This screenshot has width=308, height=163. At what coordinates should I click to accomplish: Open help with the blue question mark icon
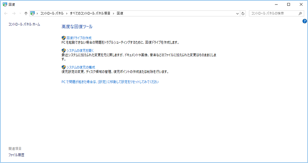coord(305,21)
